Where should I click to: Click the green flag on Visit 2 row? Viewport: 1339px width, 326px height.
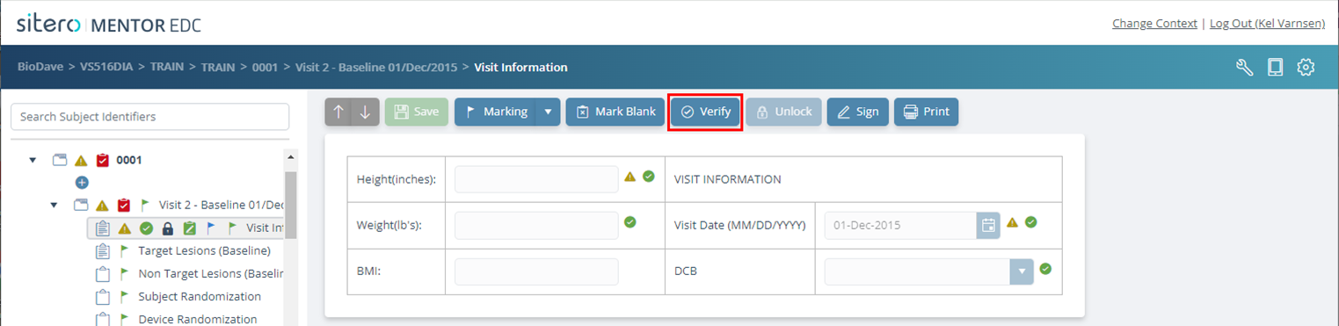click(145, 205)
